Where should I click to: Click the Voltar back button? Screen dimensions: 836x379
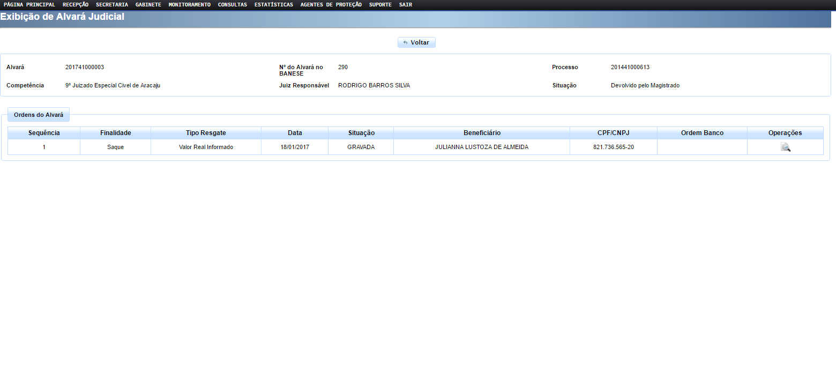click(x=416, y=42)
